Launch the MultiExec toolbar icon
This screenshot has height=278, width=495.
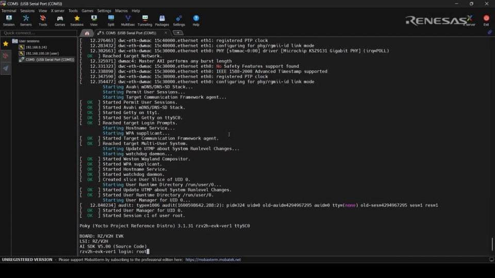coord(128,21)
